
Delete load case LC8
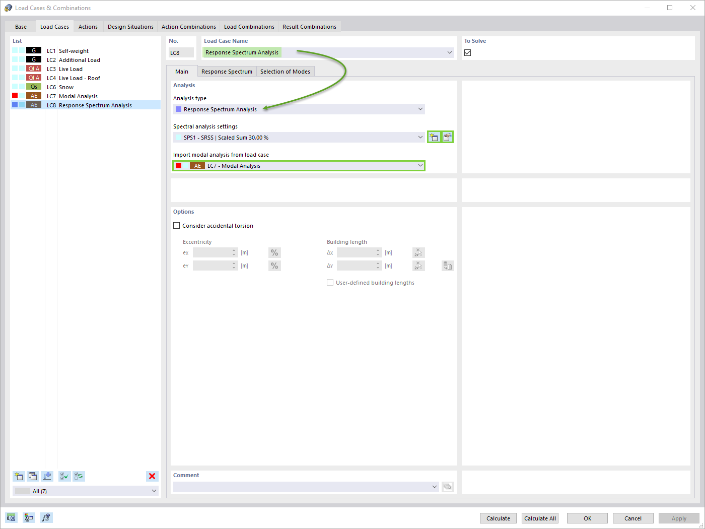pyautogui.click(x=152, y=476)
